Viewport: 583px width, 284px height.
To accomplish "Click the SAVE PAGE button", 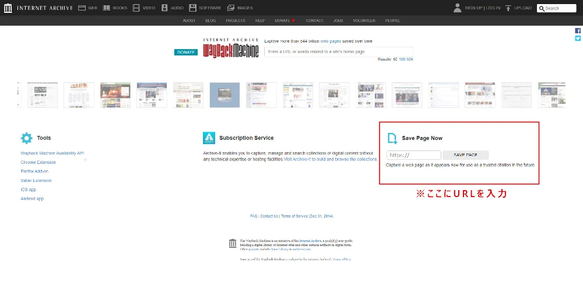I will point(465,155).
